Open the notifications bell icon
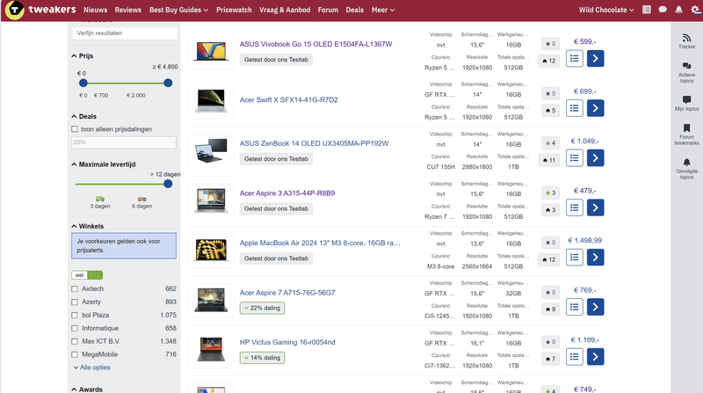 pyautogui.click(x=678, y=10)
